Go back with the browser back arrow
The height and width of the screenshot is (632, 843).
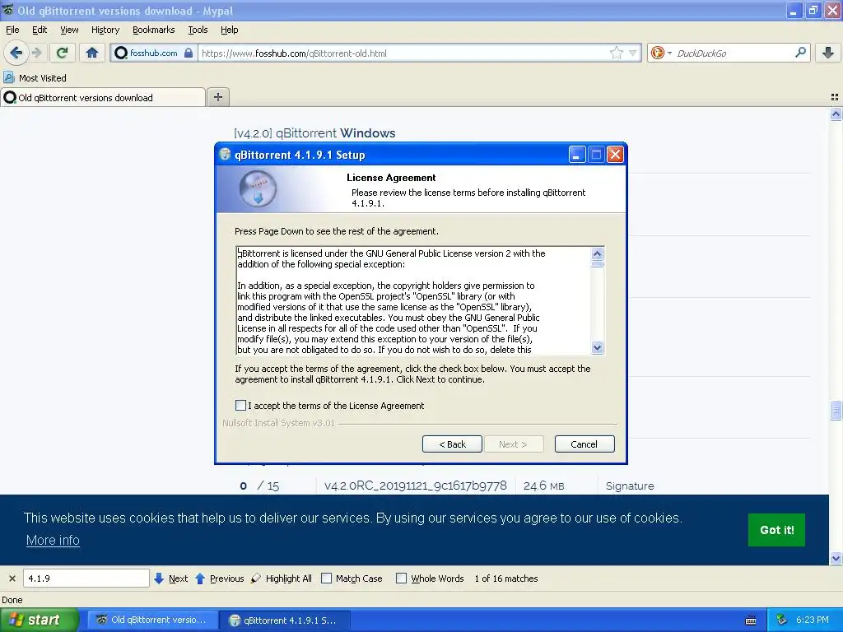tap(16, 53)
